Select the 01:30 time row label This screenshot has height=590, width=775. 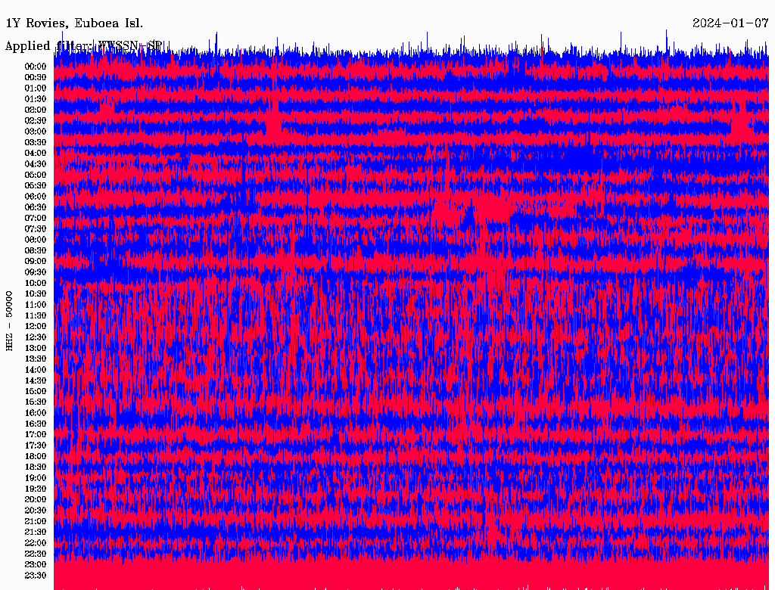[36, 99]
